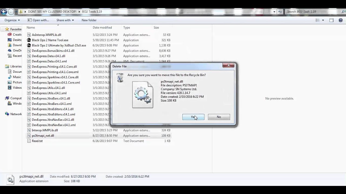
Task: Open the Share with menu
Action: point(65,20)
